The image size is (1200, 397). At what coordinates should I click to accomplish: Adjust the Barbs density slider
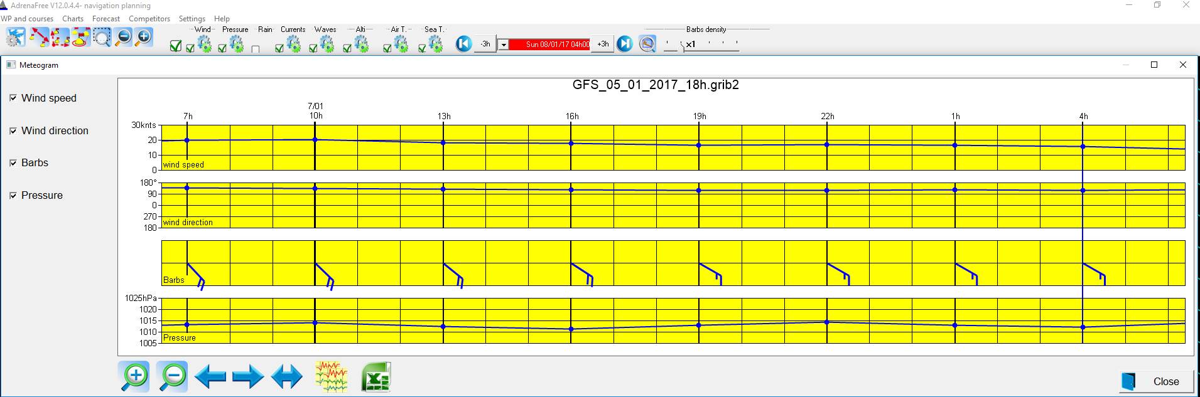(x=684, y=46)
